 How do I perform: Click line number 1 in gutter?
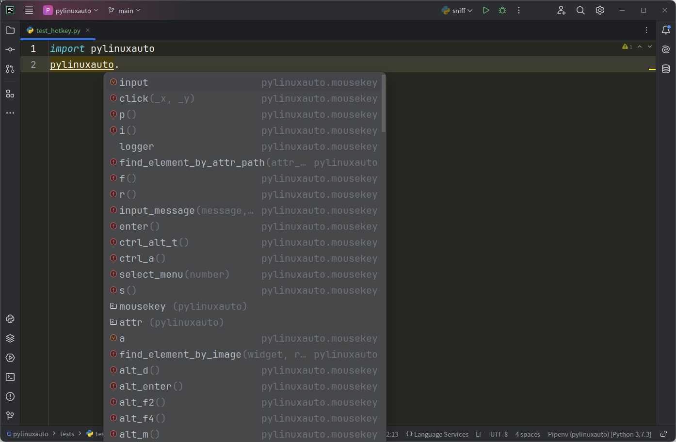click(x=33, y=48)
